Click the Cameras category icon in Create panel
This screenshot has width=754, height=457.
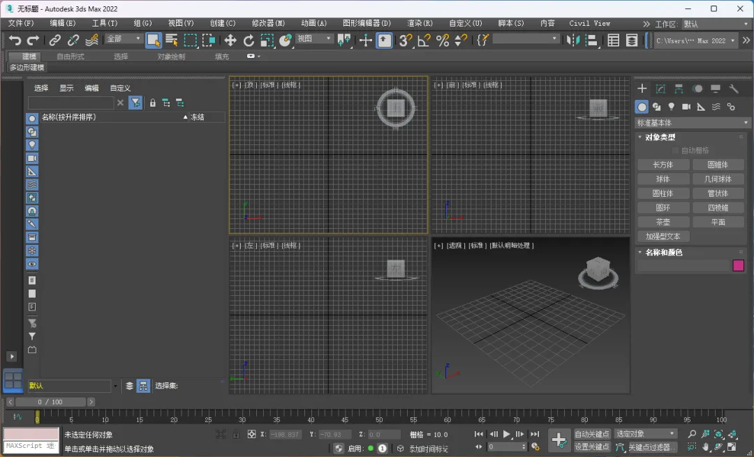[686, 107]
